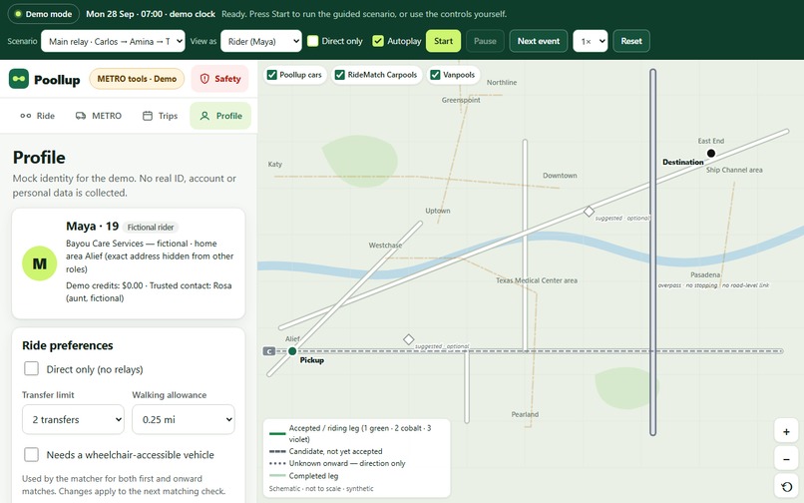Click the Greenspoint map label
The height and width of the screenshot is (503, 804).
pyautogui.click(x=461, y=100)
